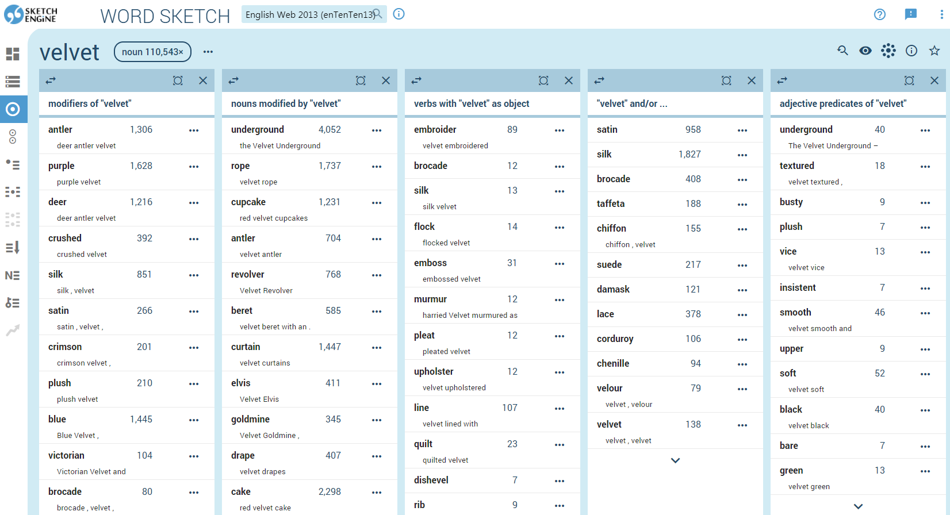Open the N-grams sidebar icon
The width and height of the screenshot is (950, 515).
[x=13, y=275]
